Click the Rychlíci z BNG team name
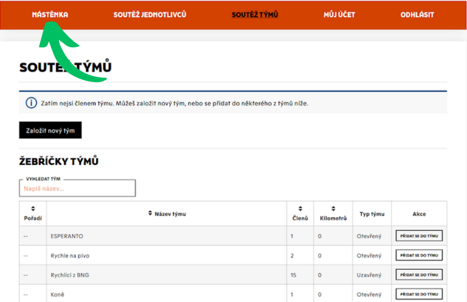 [71, 275]
